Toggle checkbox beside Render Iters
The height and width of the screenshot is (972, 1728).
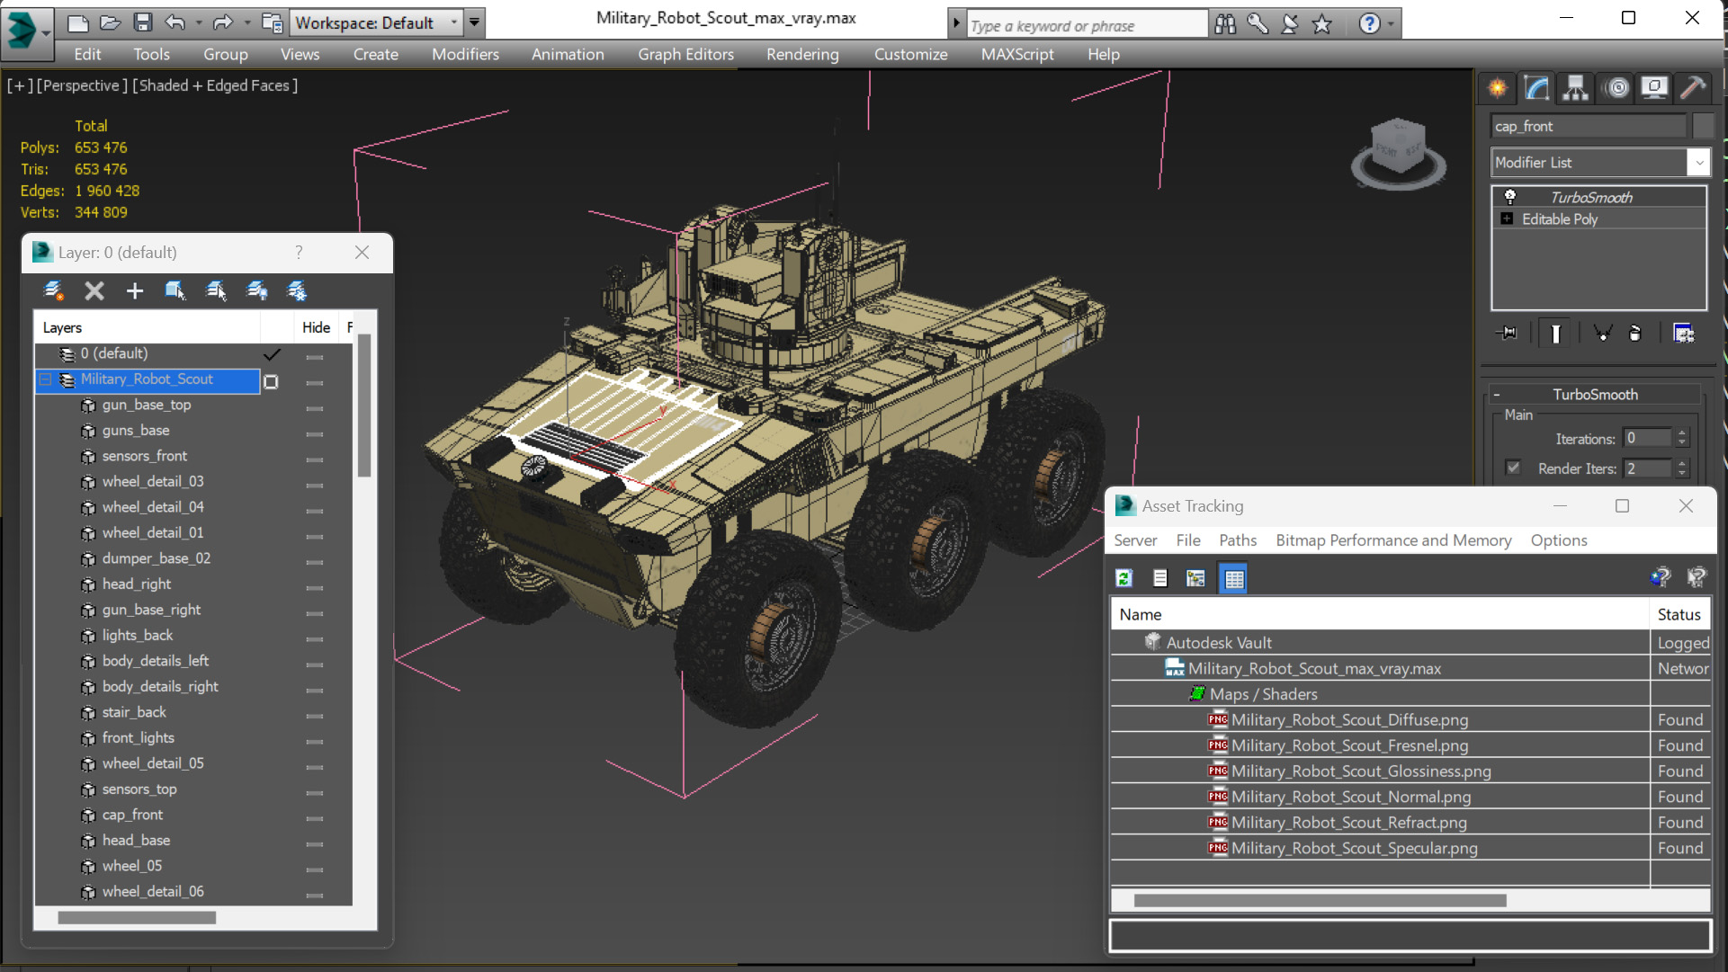(x=1513, y=468)
